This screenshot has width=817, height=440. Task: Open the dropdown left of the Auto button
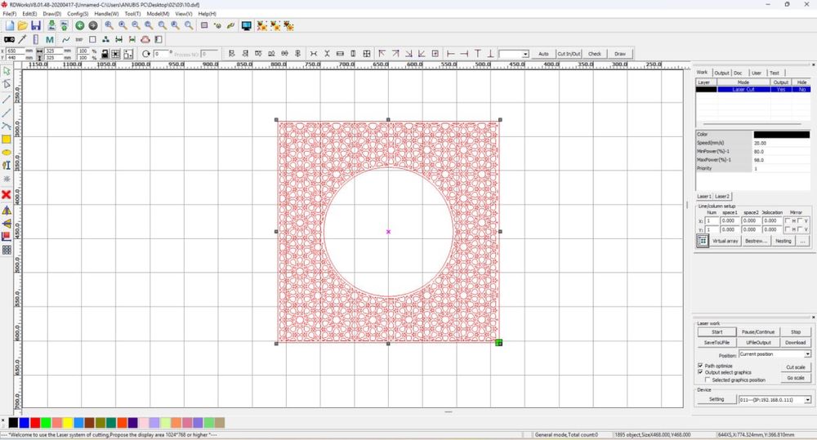pos(525,54)
